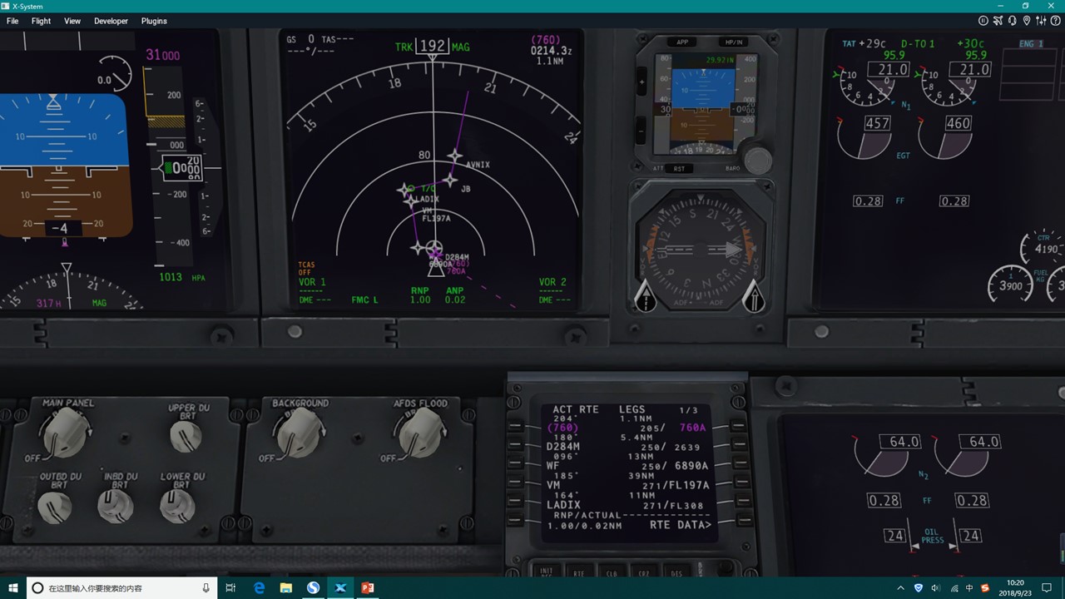Toggle left VOR/ADF selector on RMI

(x=645, y=295)
